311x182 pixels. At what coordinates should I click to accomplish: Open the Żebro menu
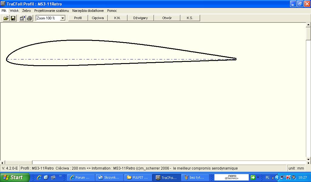(26, 10)
